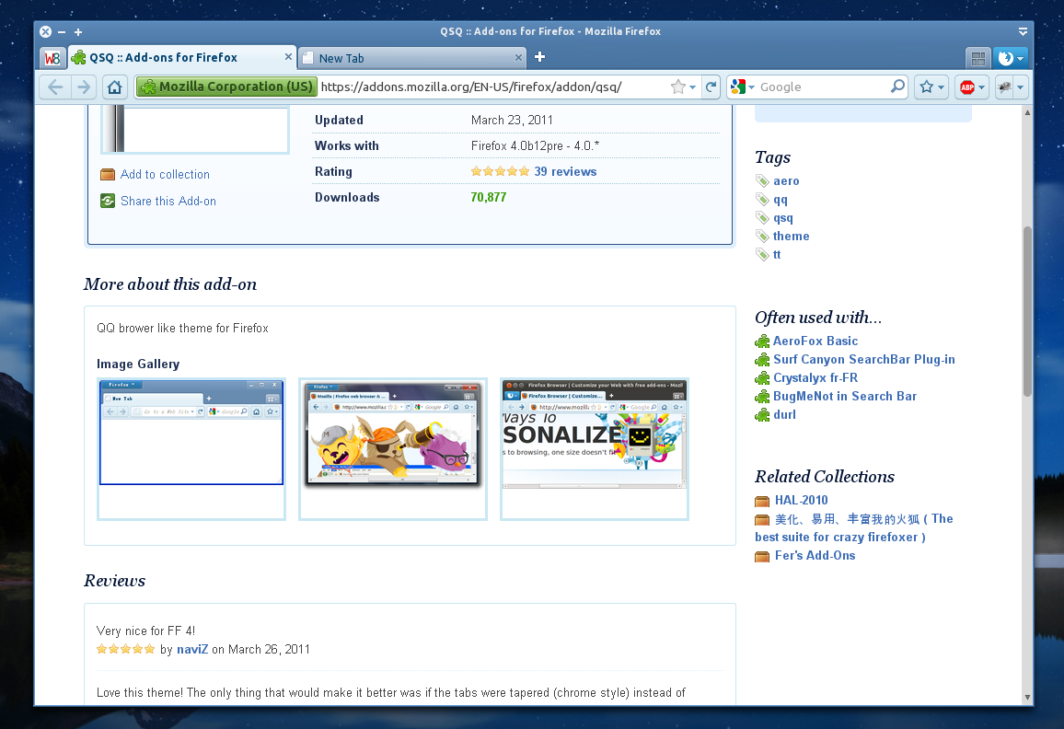Reload the page with the refresh icon
The image size is (1064, 729).
pos(711,87)
